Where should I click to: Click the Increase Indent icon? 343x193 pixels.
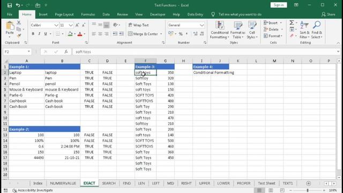[121, 34]
